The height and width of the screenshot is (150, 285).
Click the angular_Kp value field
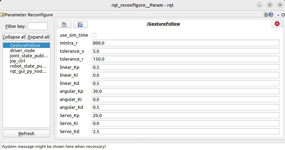186,91
